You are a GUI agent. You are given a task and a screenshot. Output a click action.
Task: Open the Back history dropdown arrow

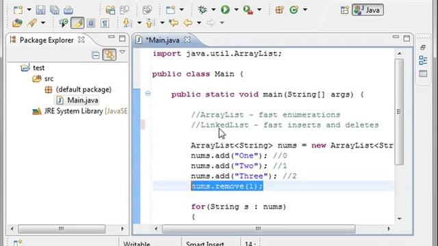pyautogui.click(x=199, y=23)
